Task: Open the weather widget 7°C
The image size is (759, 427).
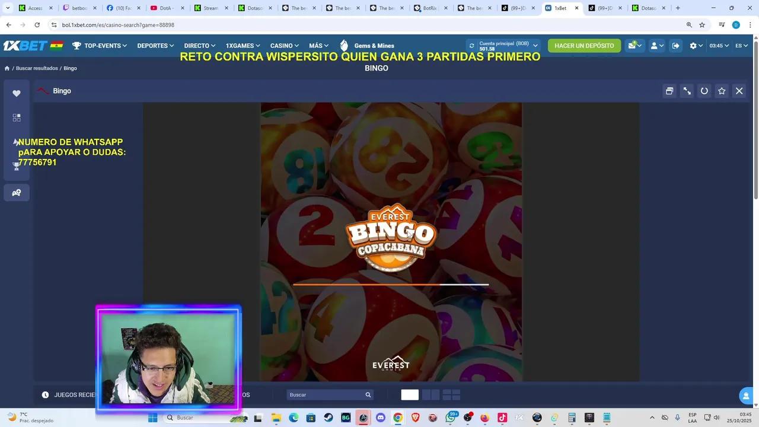Action: (x=30, y=418)
